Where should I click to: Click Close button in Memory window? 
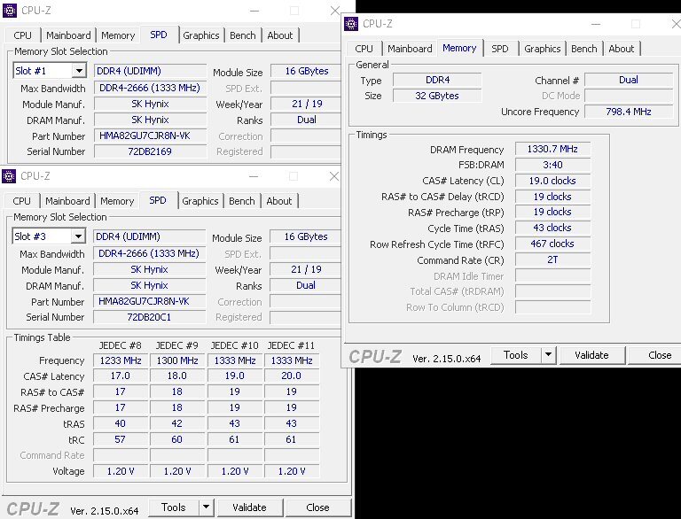pos(655,355)
